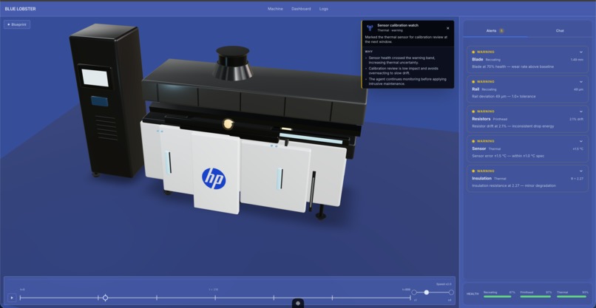
Task: Click the yellow warning dot on the Blade alert
Action: click(x=473, y=52)
